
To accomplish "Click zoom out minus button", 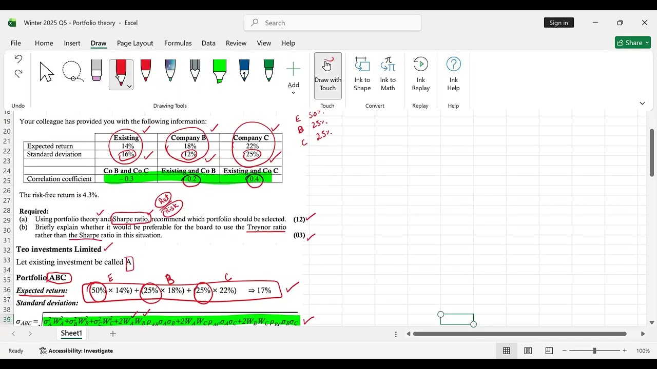I will 564,351.
